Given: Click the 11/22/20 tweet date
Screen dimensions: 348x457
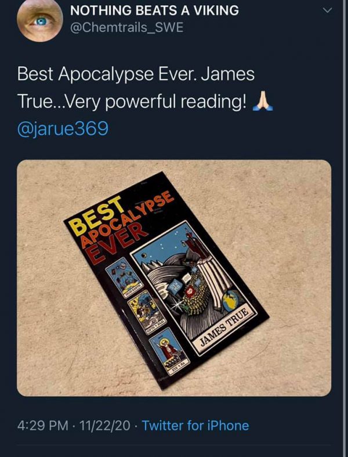Looking at the screenshot, I should tap(105, 426).
